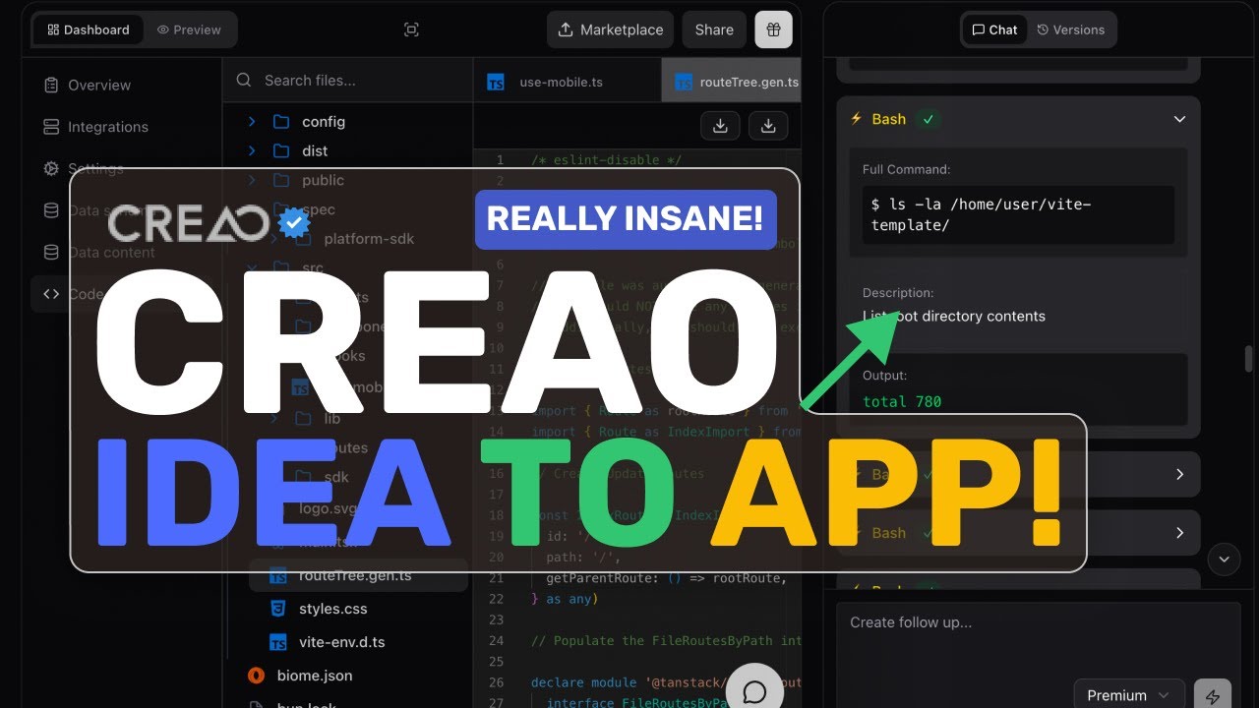1259x708 pixels.
Task: Click the focus frame icon in top bar
Action: [x=411, y=29]
